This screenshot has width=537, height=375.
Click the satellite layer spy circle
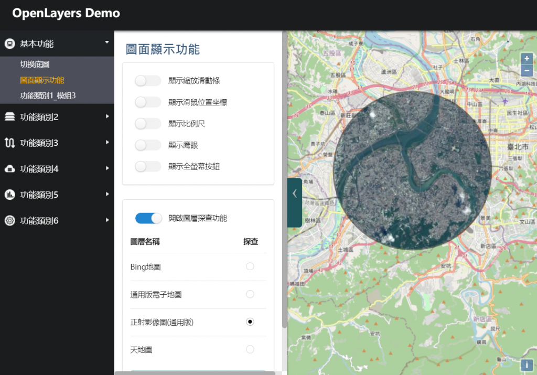tap(412, 170)
